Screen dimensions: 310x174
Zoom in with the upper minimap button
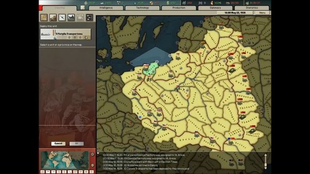93,154
